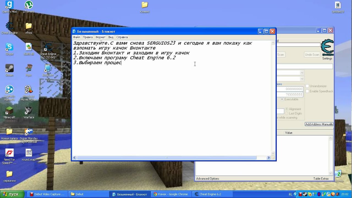
Task: Open the Вид menu in Notepad
Action: (111, 37)
